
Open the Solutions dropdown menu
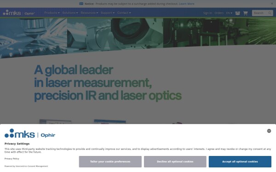tap(70, 13)
